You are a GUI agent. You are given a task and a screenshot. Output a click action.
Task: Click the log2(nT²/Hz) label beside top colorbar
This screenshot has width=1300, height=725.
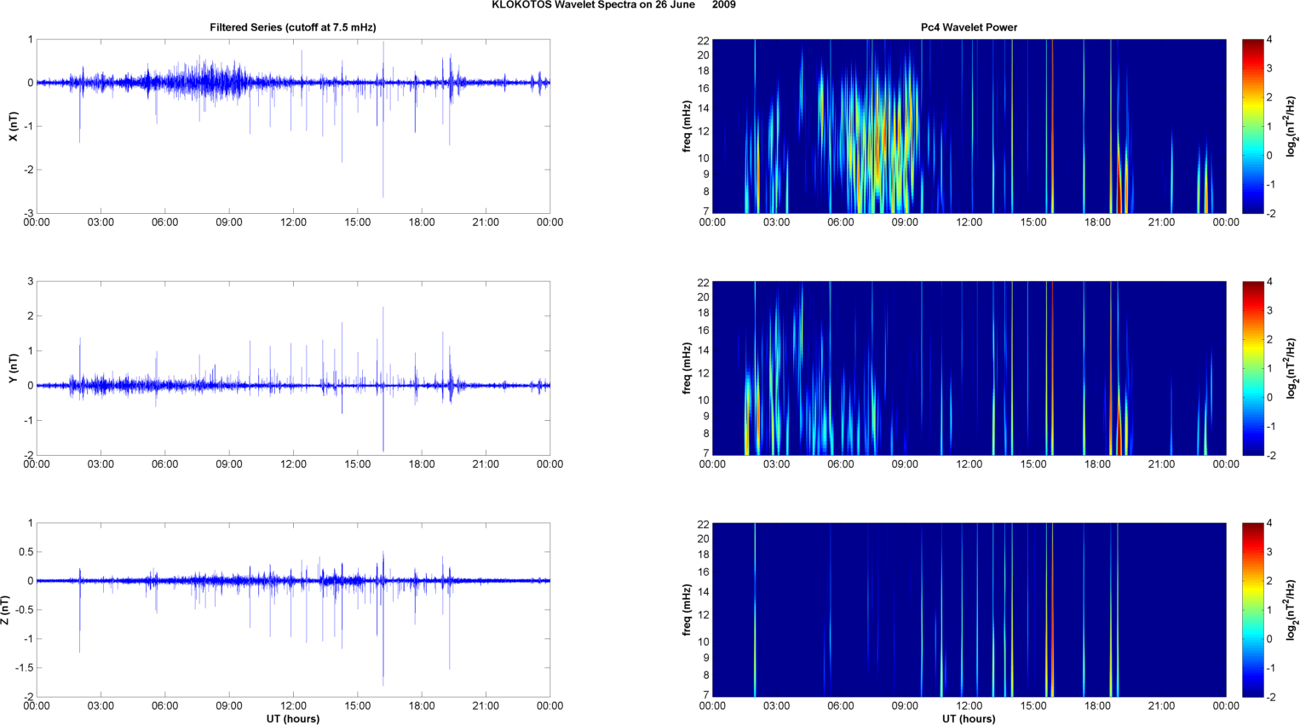point(1291,126)
